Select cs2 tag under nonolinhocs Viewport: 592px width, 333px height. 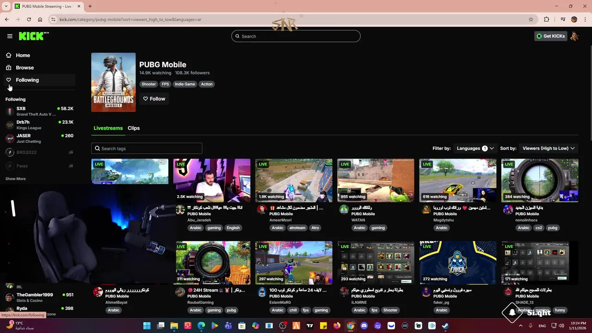click(539, 228)
